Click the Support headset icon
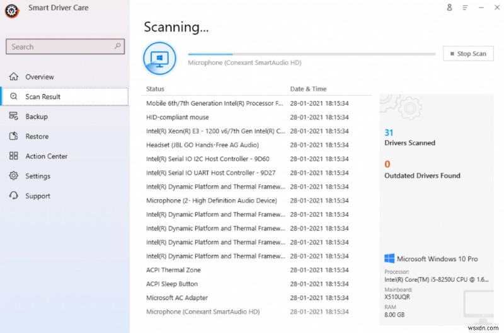The width and height of the screenshot is (504, 333). coord(13,196)
